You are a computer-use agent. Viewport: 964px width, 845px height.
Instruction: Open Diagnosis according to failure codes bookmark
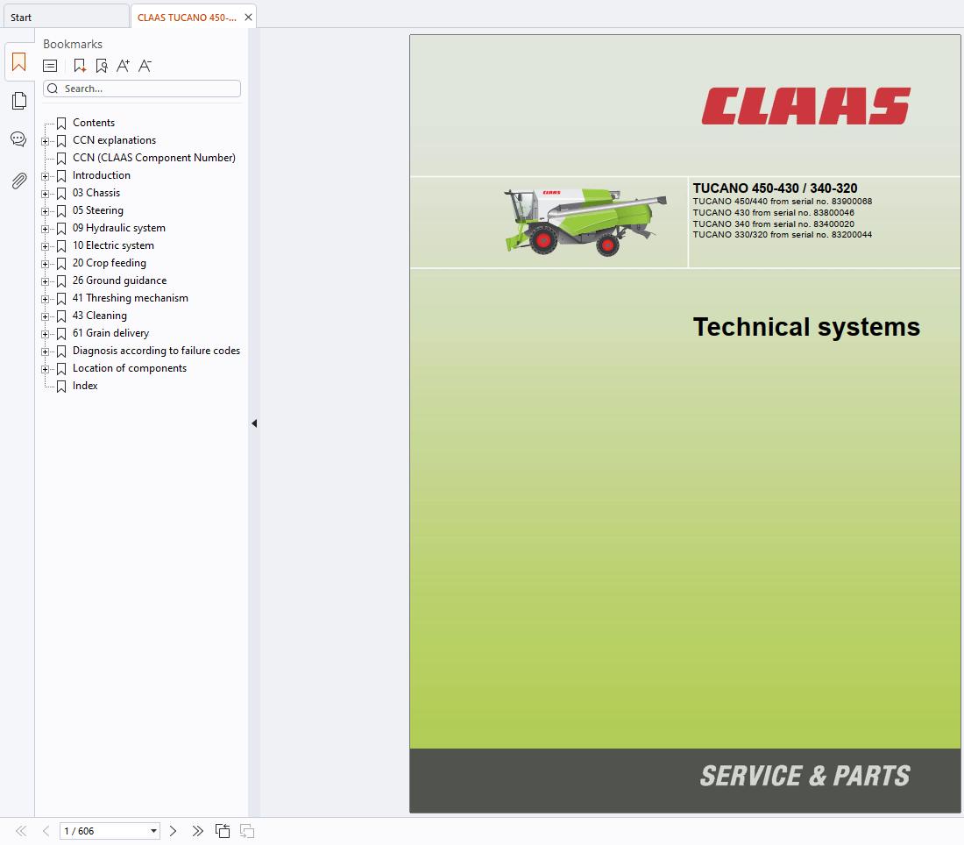[x=156, y=351]
